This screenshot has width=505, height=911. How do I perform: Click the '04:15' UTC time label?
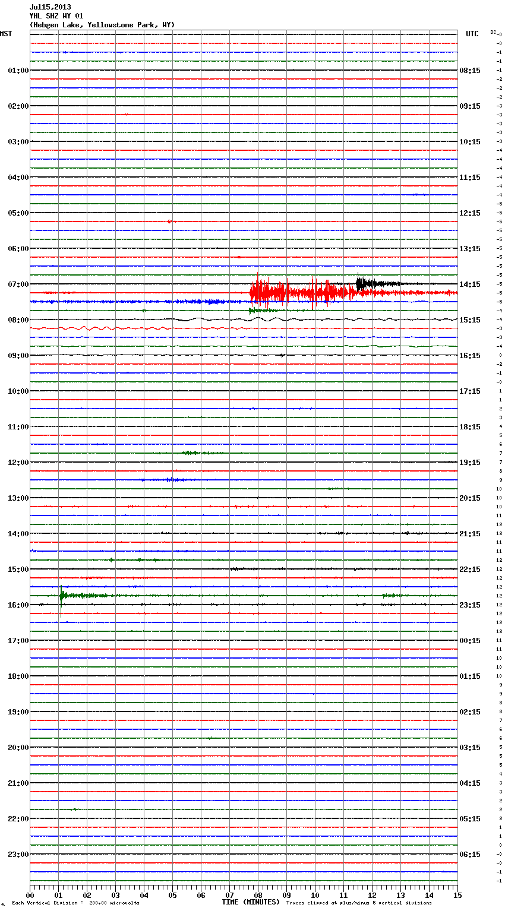click(470, 783)
